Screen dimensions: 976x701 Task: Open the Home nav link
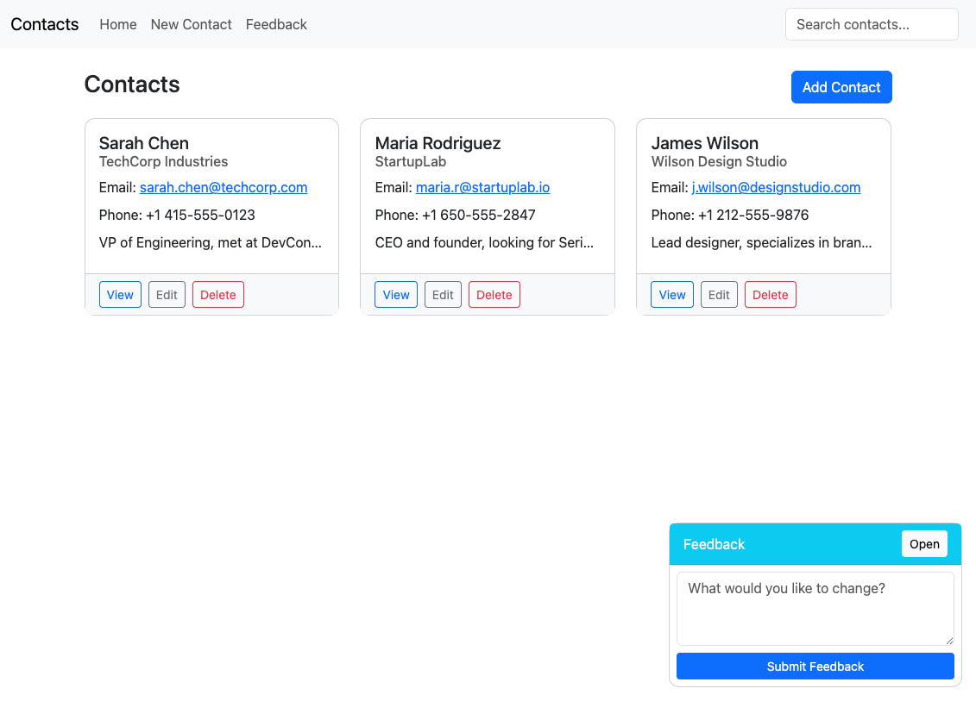pos(118,24)
